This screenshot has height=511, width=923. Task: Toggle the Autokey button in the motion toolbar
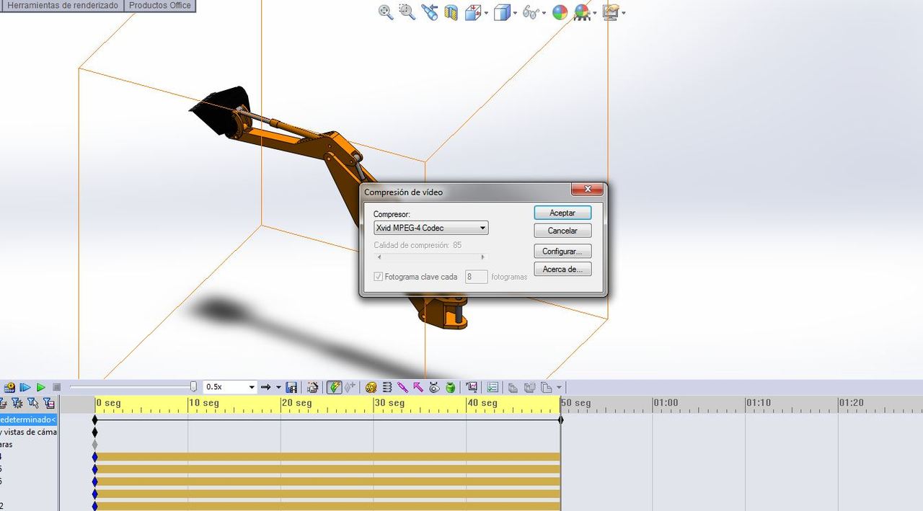coord(334,387)
